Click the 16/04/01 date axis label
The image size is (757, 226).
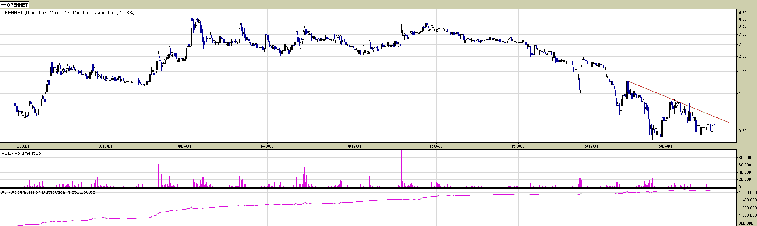(665, 146)
